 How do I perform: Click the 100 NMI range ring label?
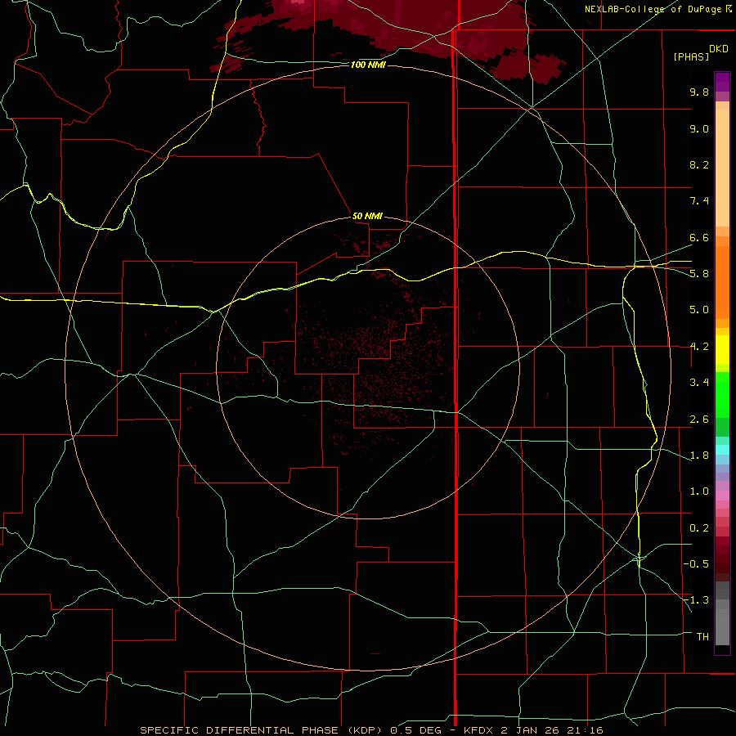point(368,65)
